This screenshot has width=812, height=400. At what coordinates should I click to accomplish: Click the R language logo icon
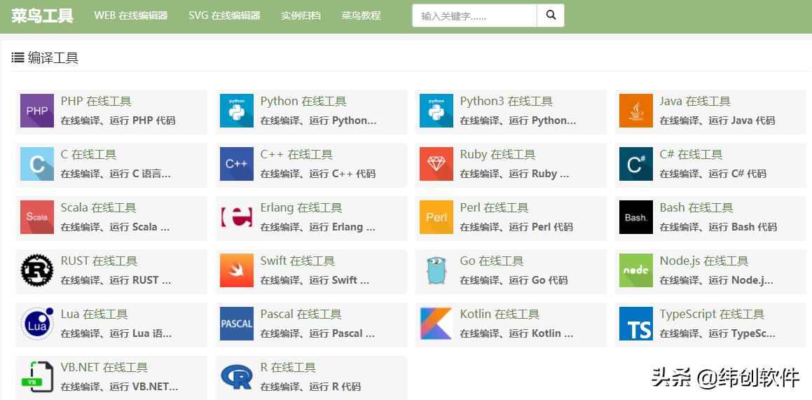[237, 377]
